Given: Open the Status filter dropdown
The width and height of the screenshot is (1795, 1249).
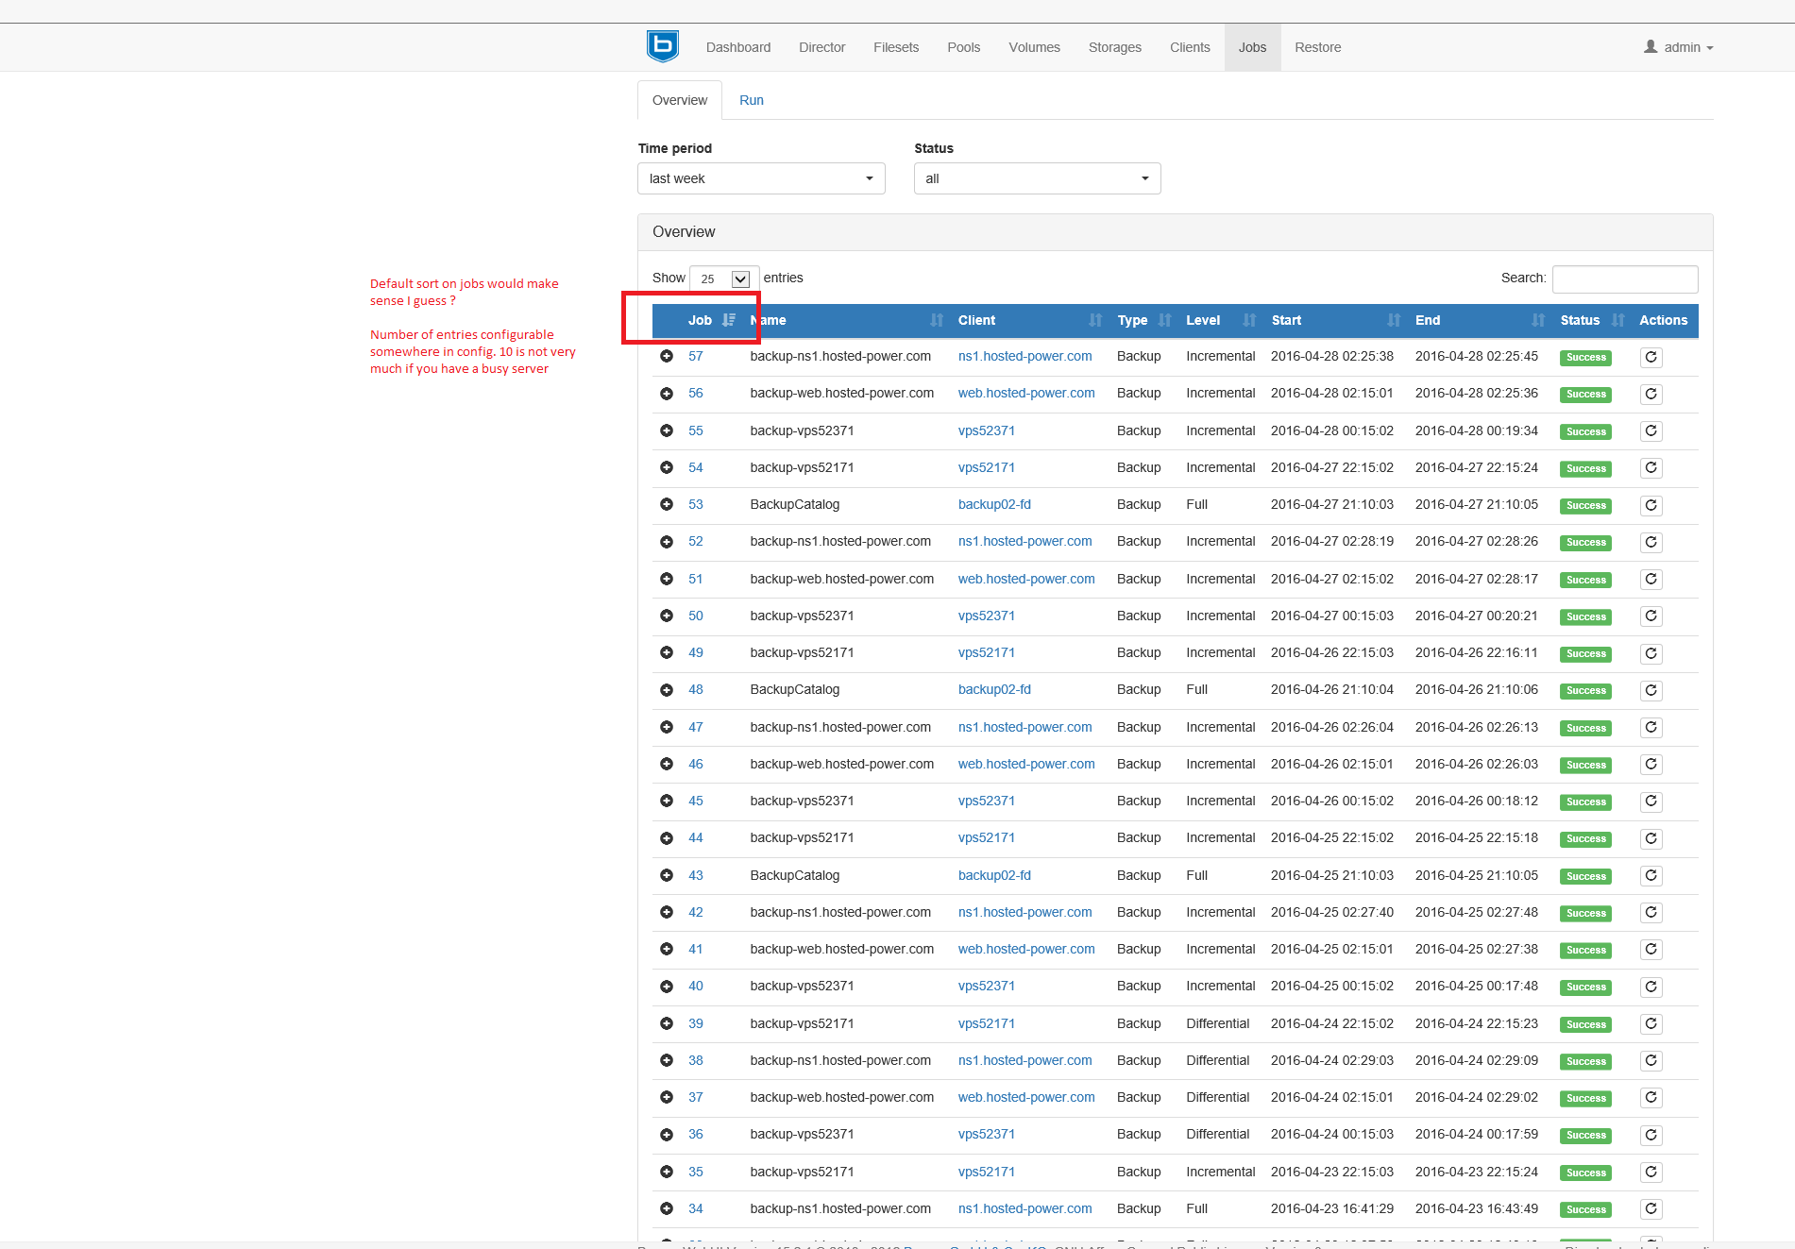Looking at the screenshot, I should click(x=1037, y=178).
